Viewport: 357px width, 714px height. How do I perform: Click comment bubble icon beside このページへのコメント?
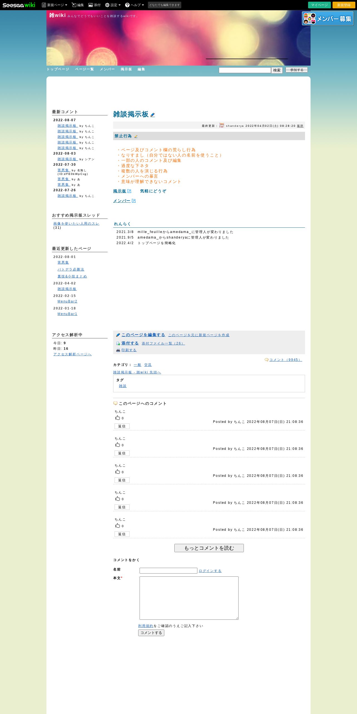[x=115, y=403]
